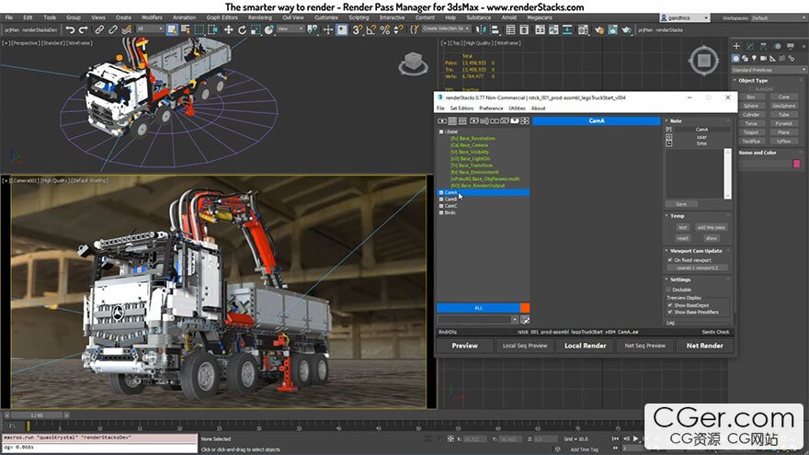Image resolution: width=809 pixels, height=455 pixels.
Task: Choose the Rectangular Selection Region tool
Action: tap(199, 30)
